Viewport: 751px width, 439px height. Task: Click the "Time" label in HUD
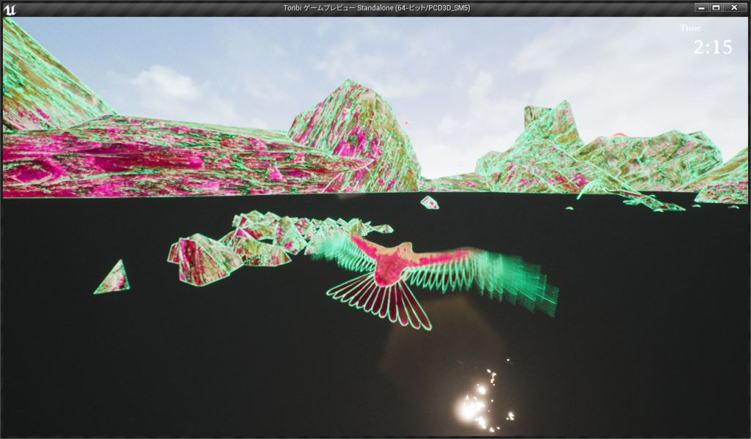click(690, 29)
